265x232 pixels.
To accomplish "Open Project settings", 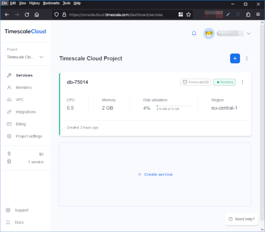I will (29, 136).
